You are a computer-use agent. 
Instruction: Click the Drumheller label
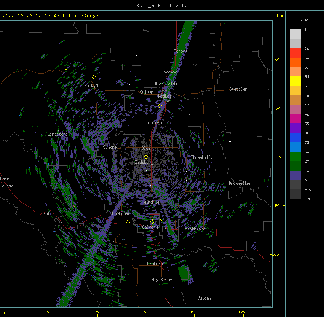point(240,183)
